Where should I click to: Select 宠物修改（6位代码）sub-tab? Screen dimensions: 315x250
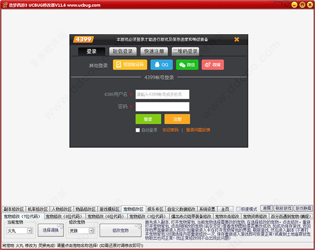107,216
